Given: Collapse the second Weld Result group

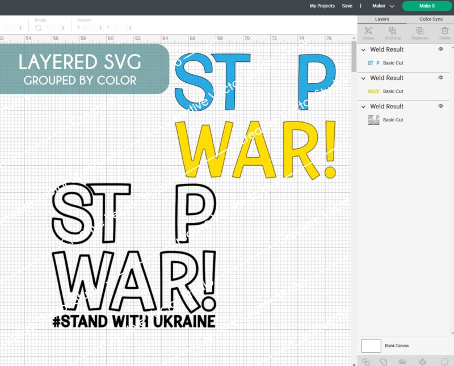Looking at the screenshot, I should coord(363,78).
